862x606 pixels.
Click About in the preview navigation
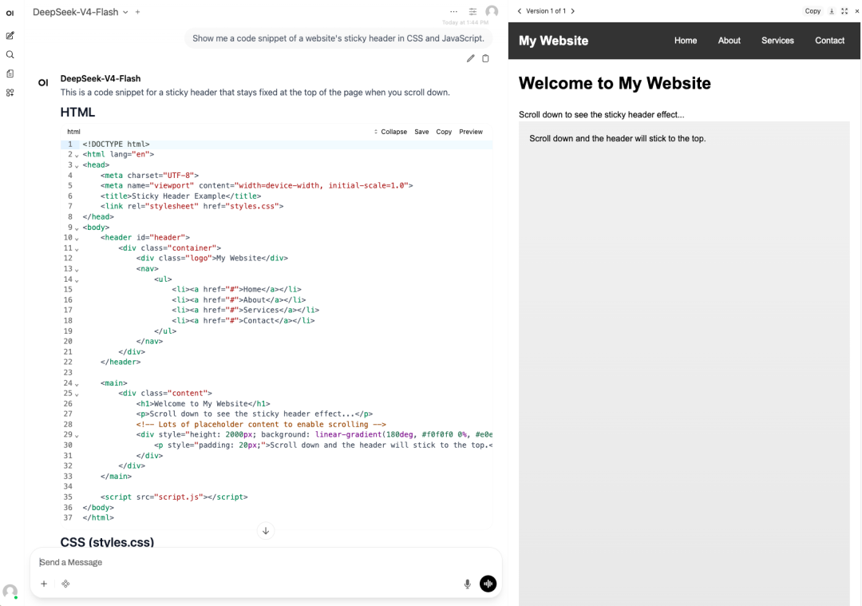click(729, 41)
